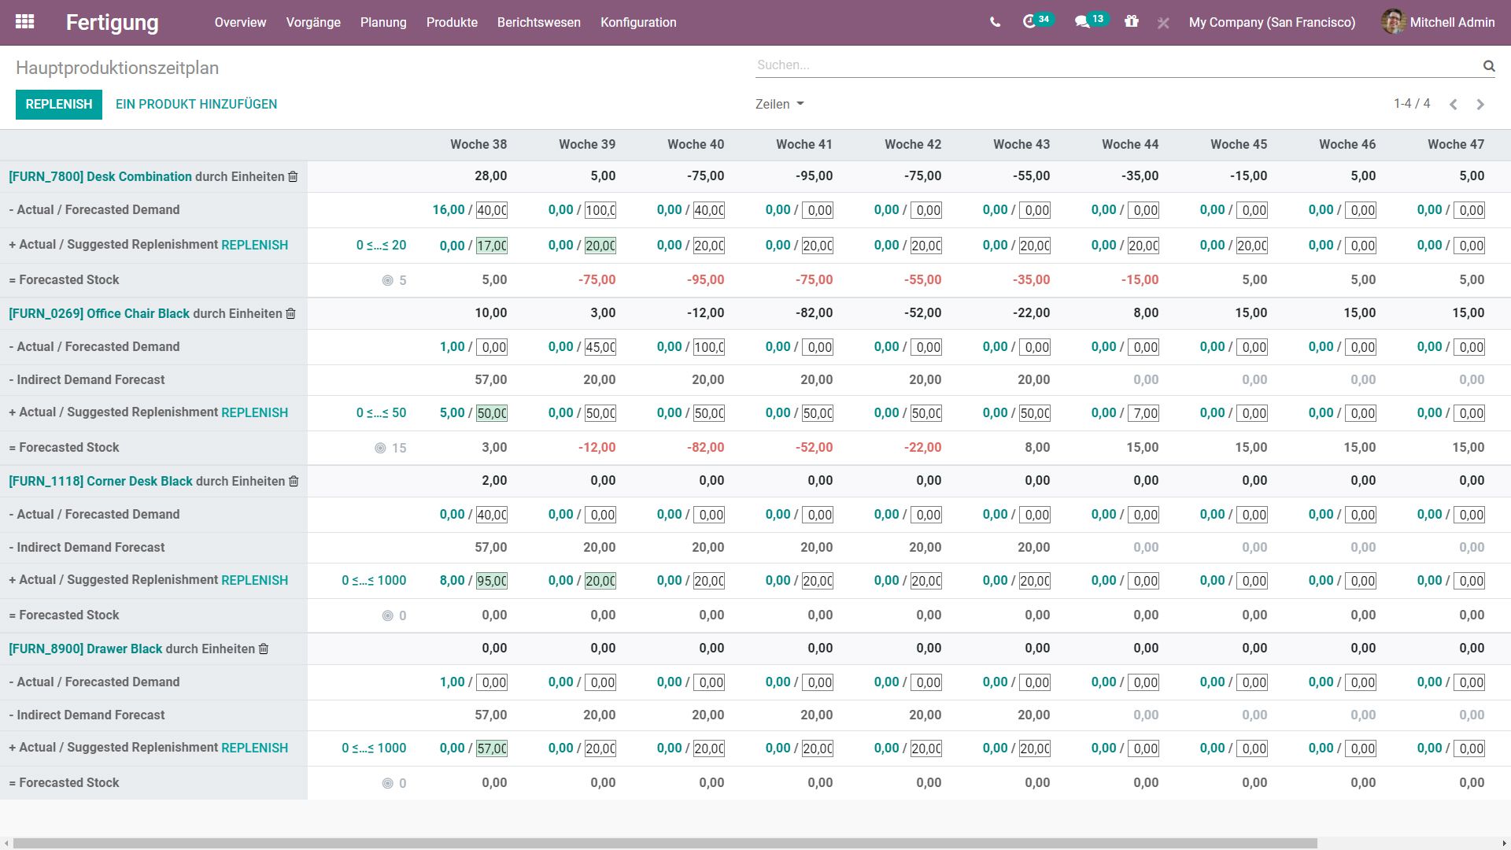1511x850 pixels.
Task: Open My Company (San Francisco) switcher
Action: point(1272,22)
